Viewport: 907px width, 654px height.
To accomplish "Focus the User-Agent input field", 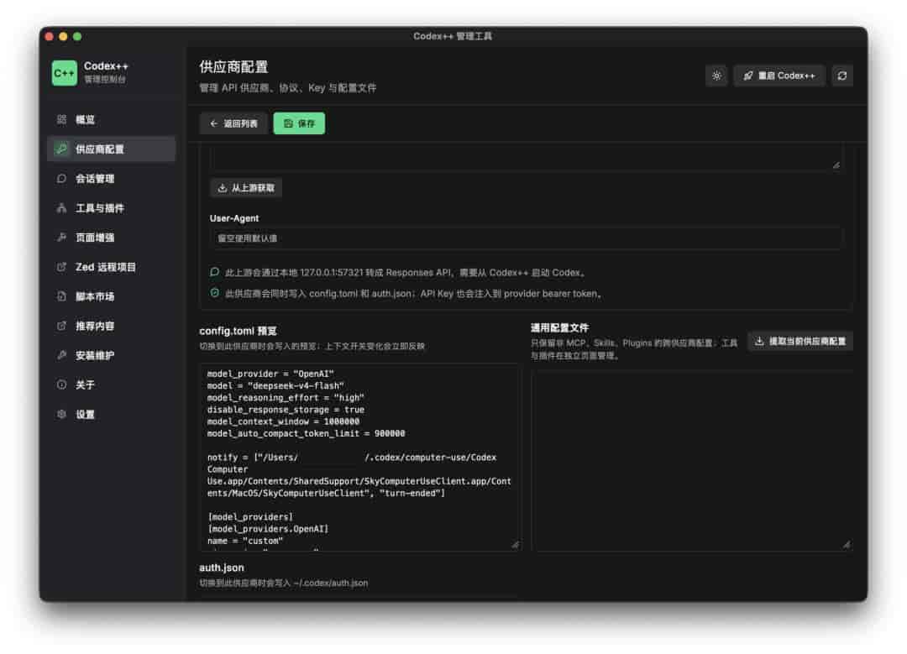I will click(526, 238).
